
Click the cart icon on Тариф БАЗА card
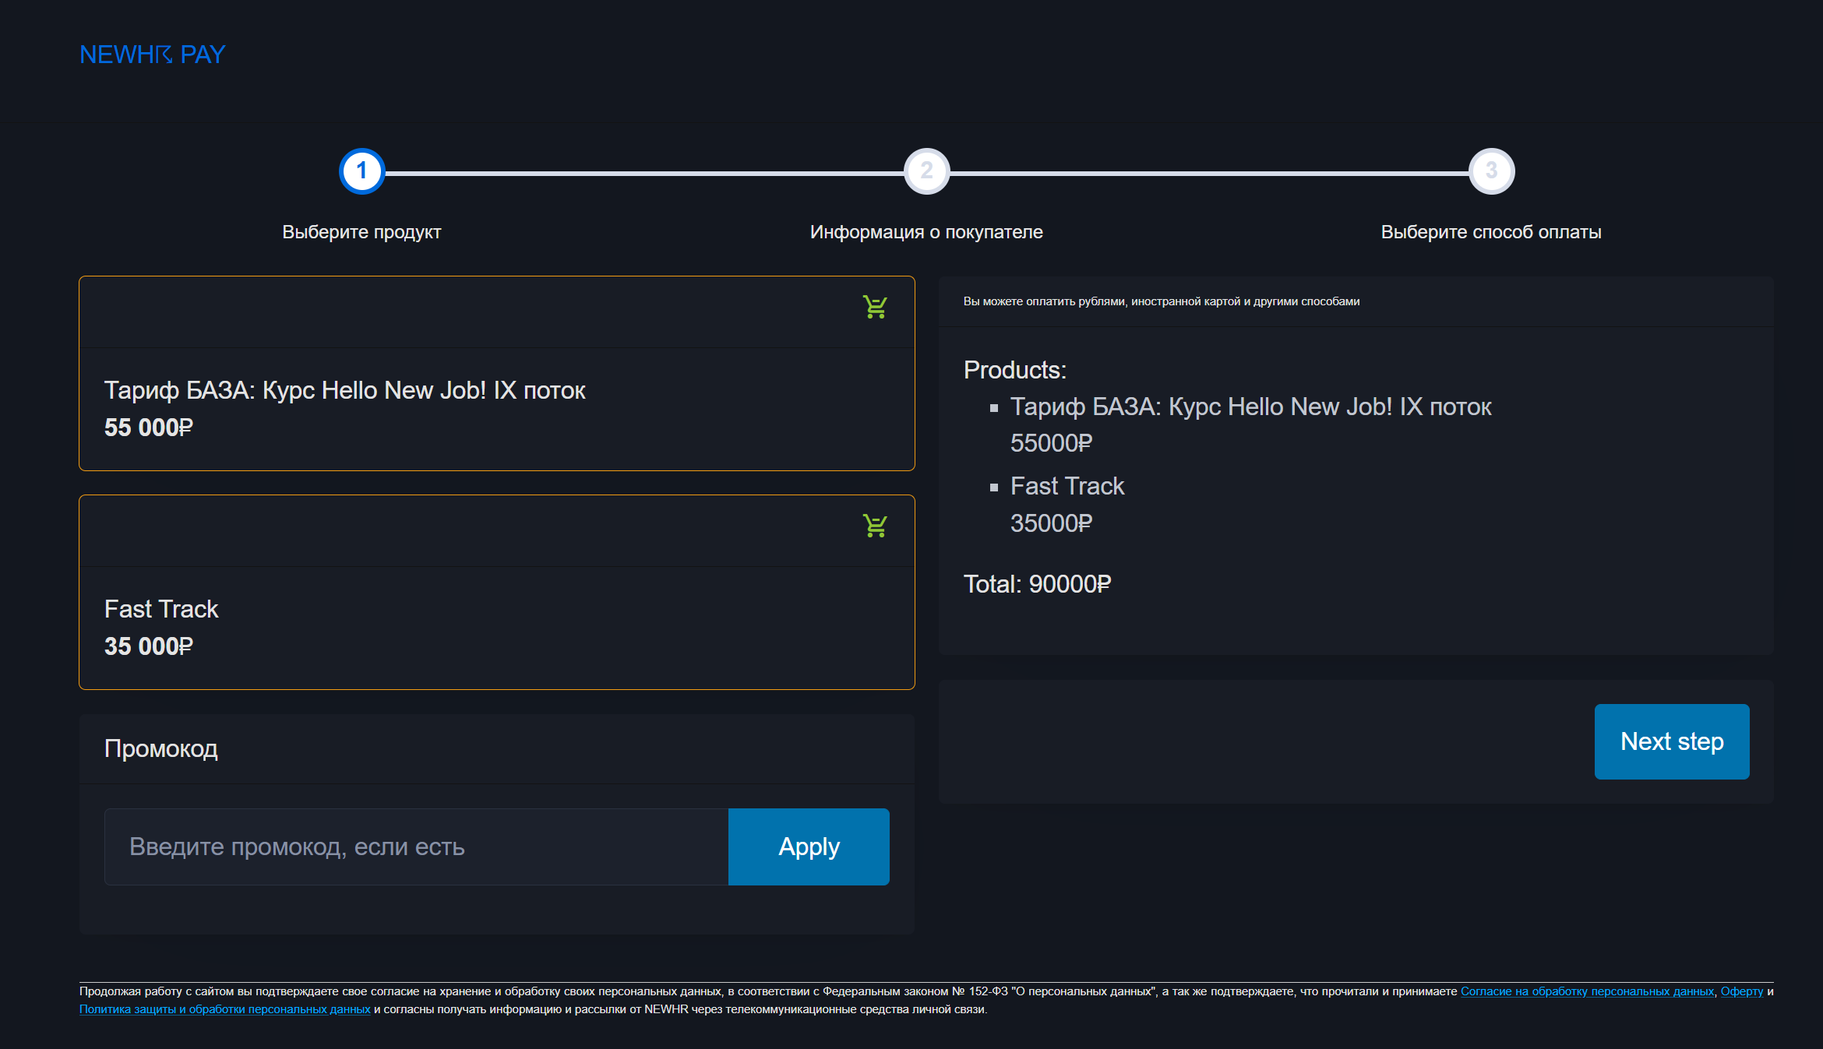874,307
